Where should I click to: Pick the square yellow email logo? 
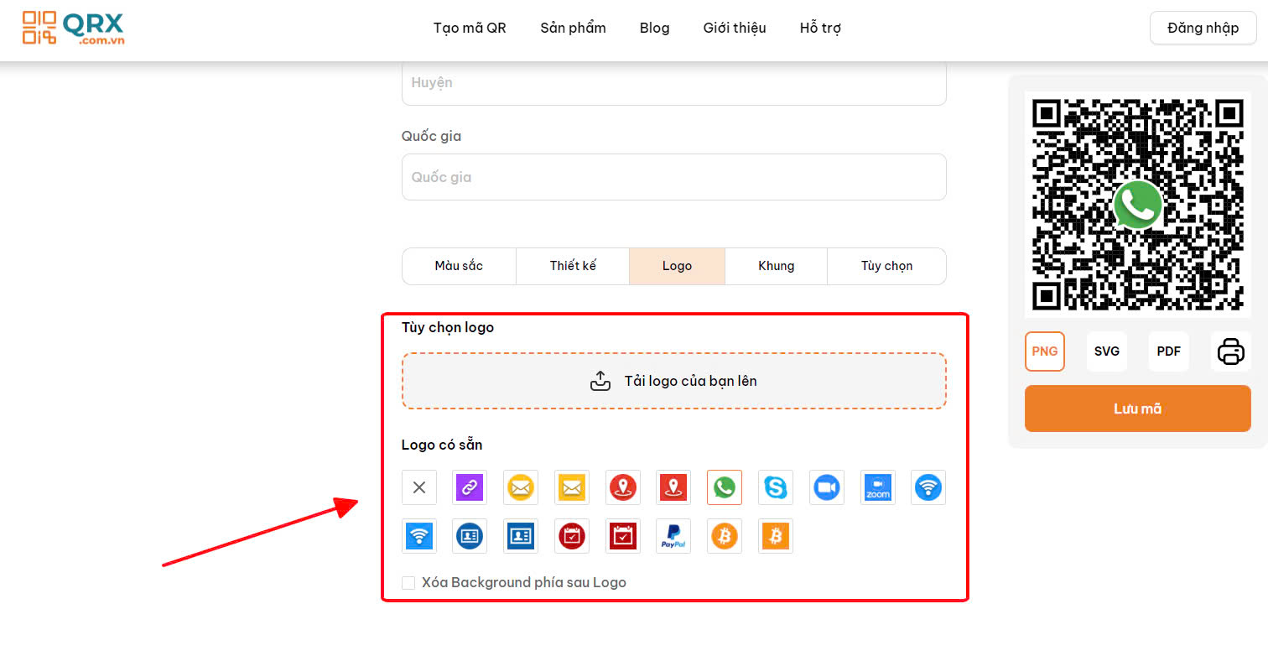pyautogui.click(x=572, y=487)
